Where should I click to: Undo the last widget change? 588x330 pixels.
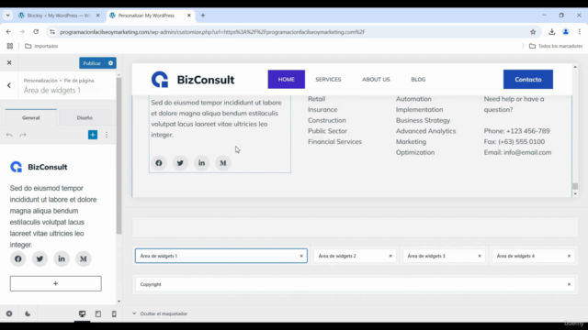(x=9, y=135)
